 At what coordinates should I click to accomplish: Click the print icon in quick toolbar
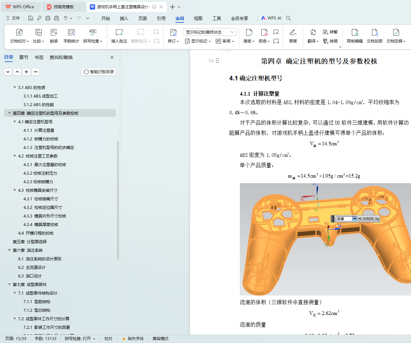tap(48, 18)
